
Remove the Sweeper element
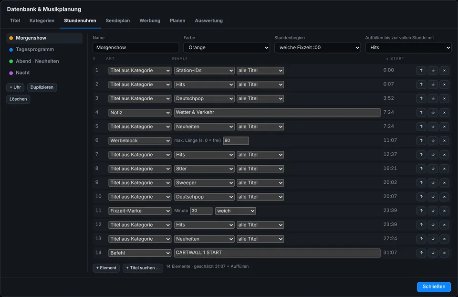[x=444, y=182]
